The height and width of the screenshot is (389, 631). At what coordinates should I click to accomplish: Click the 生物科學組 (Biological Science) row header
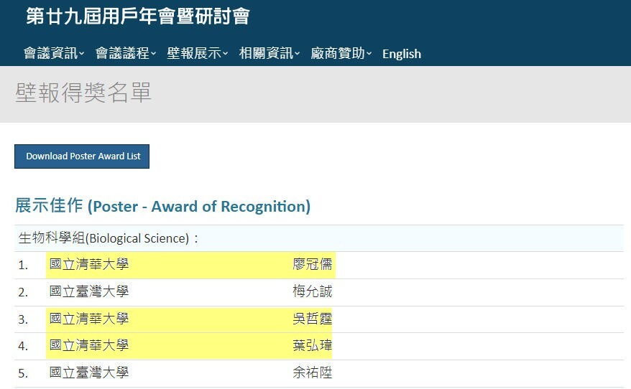(108, 238)
